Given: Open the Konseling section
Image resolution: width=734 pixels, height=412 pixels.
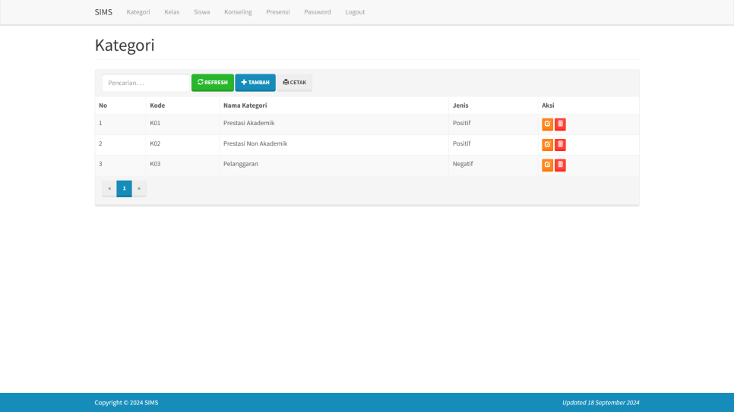Looking at the screenshot, I should coord(238,12).
